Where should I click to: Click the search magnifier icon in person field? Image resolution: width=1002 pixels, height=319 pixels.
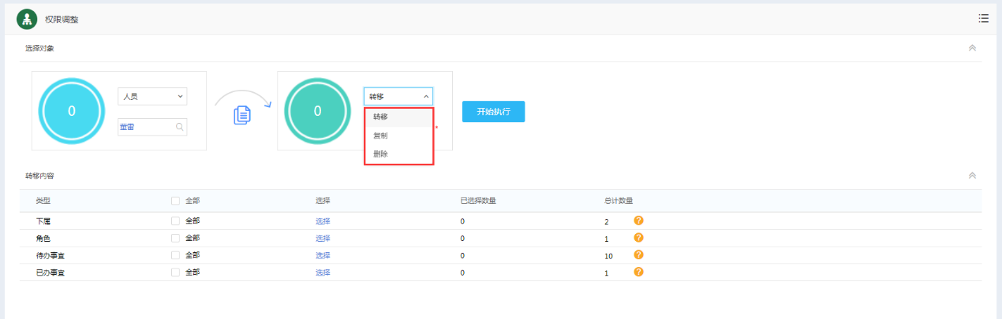pos(180,126)
